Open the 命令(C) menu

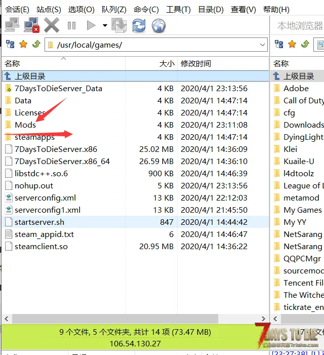(146, 10)
